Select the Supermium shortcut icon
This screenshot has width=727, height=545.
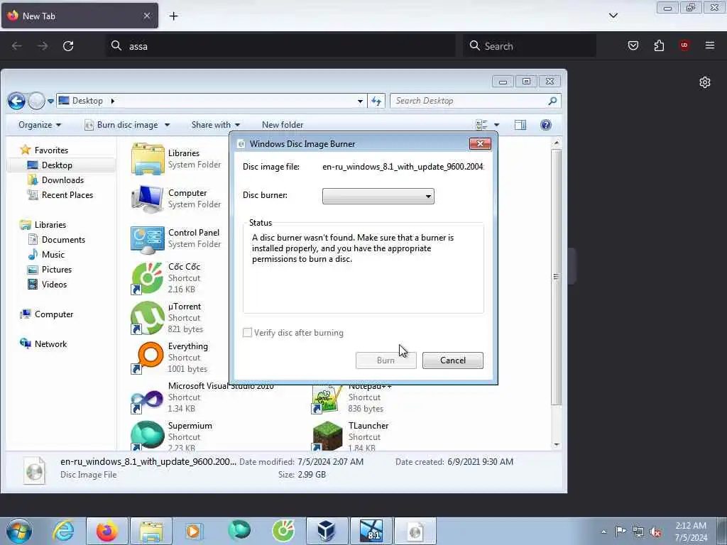pyautogui.click(x=148, y=436)
